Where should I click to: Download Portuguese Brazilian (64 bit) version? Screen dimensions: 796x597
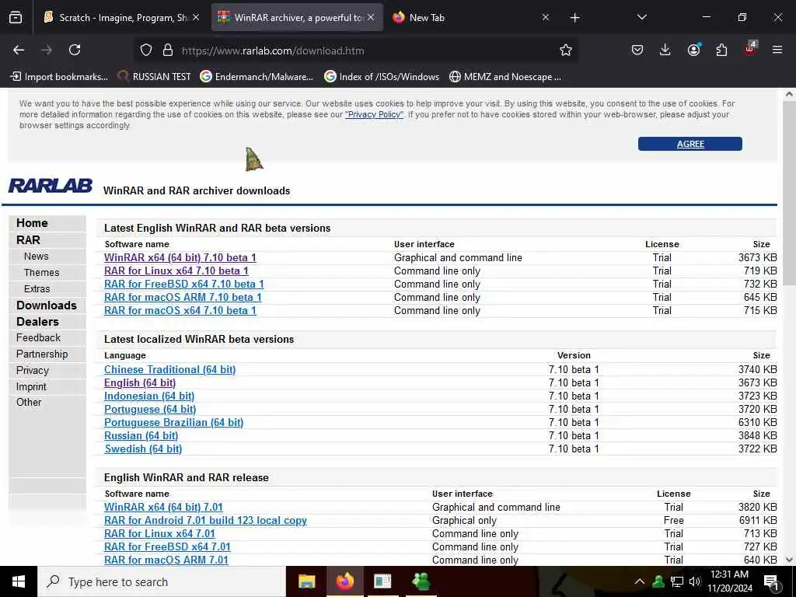173,422
